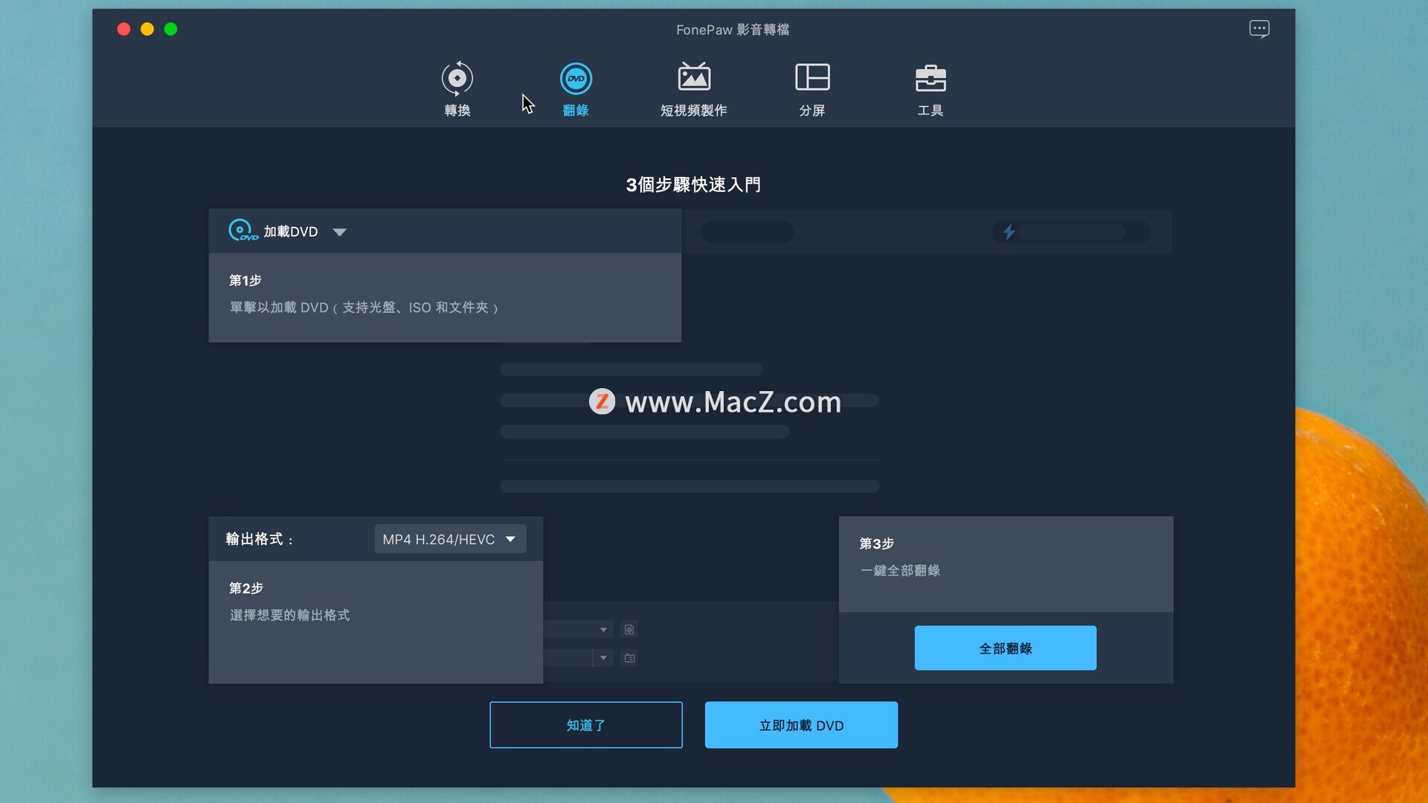Click the 3個步驟快速入門 heading
Screen dimensions: 1428x803
693,184
